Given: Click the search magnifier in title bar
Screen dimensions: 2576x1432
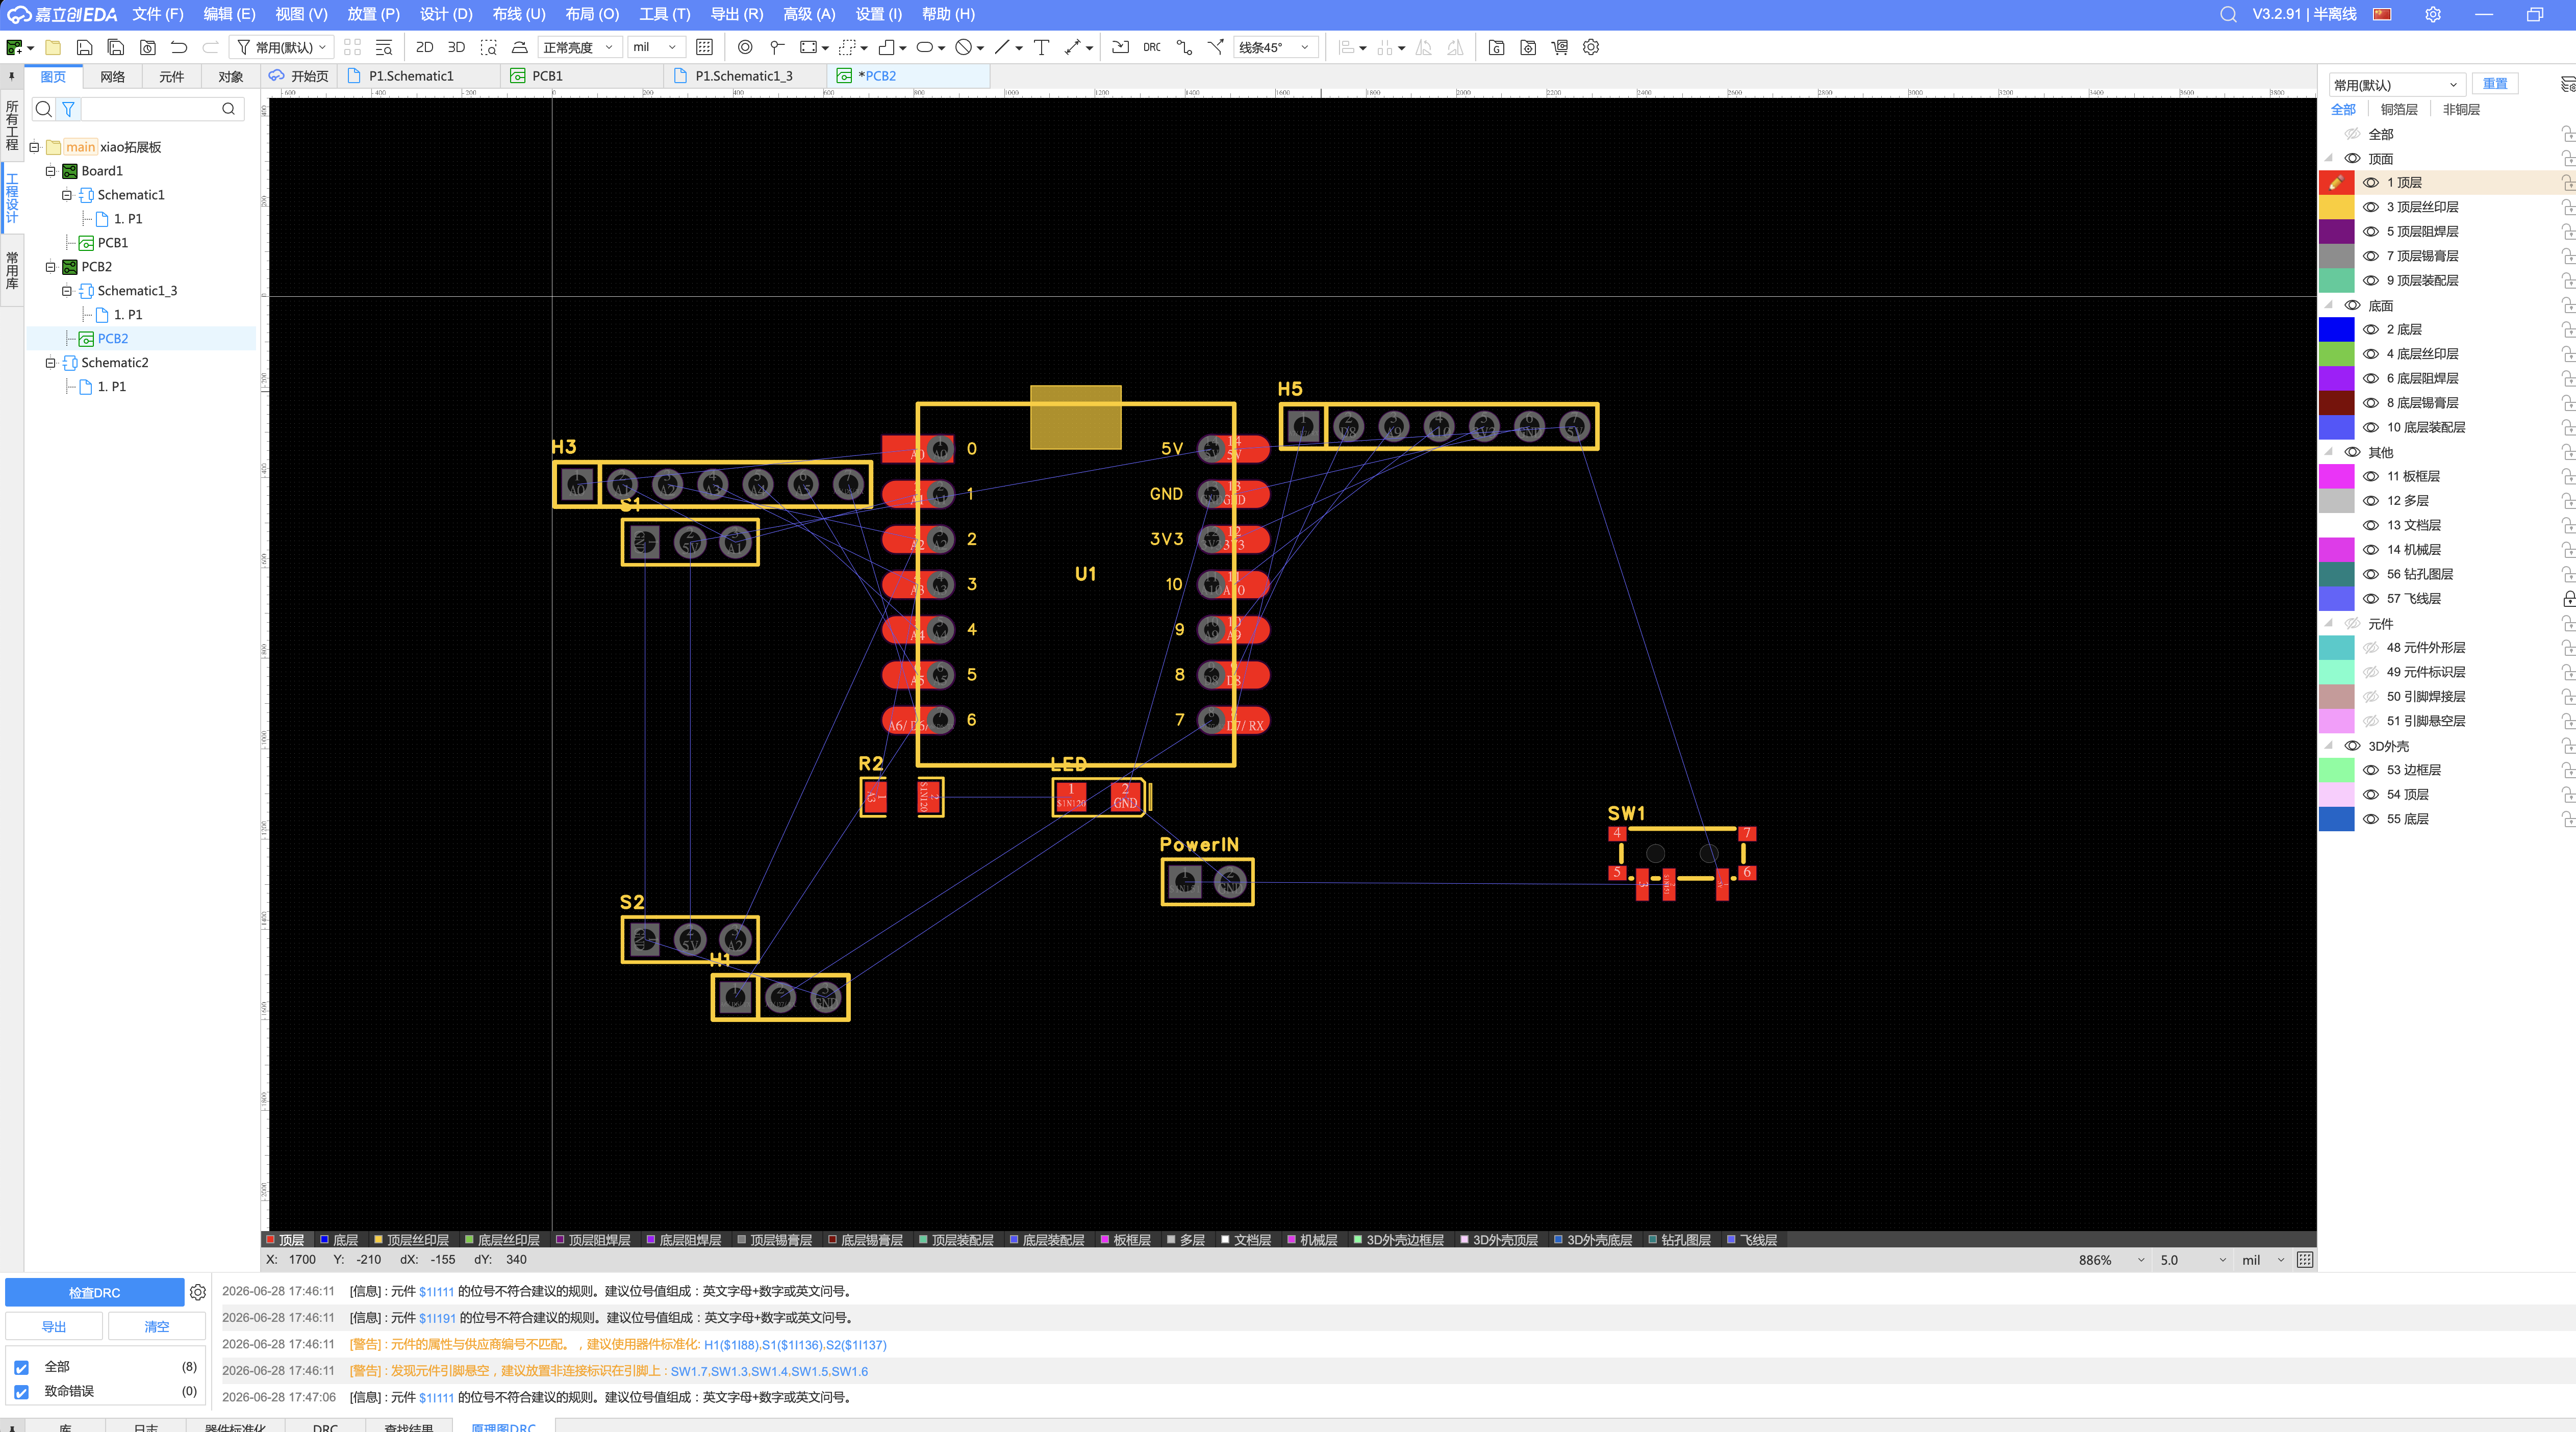Looking at the screenshot, I should 2228,14.
